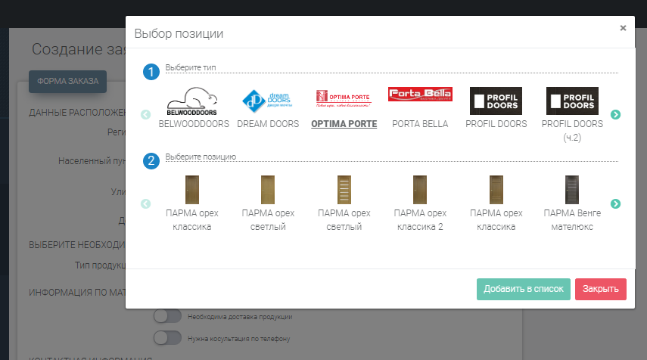Select the PROFIL DOORS (ч.2) logo
This screenshot has height=360, width=647.
click(572, 101)
